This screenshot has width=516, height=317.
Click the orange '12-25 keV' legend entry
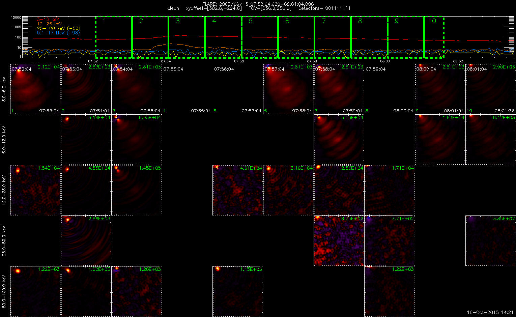50,24
